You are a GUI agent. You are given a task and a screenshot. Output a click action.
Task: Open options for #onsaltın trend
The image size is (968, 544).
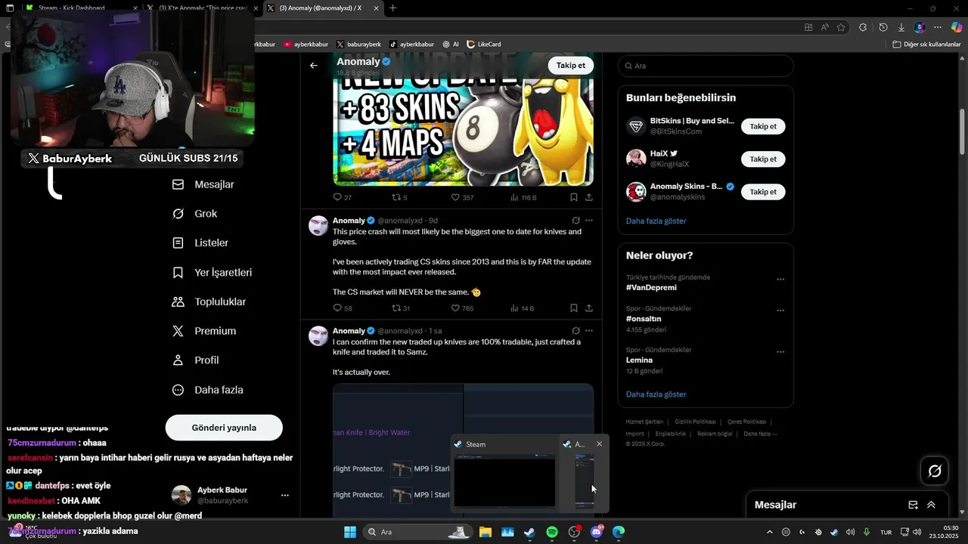pyautogui.click(x=780, y=311)
